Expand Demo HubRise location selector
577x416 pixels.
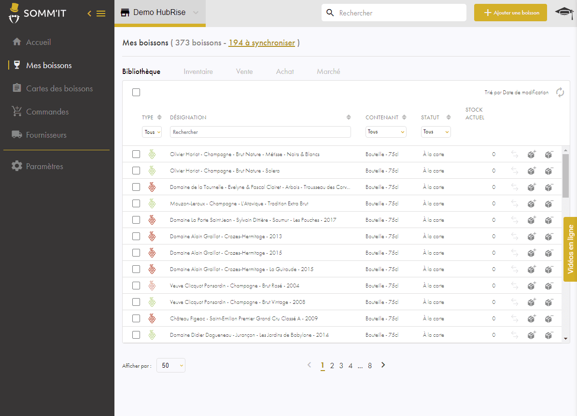tap(160, 13)
